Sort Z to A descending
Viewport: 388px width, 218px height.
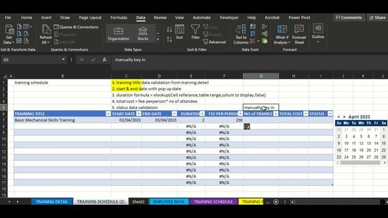coord(170,39)
